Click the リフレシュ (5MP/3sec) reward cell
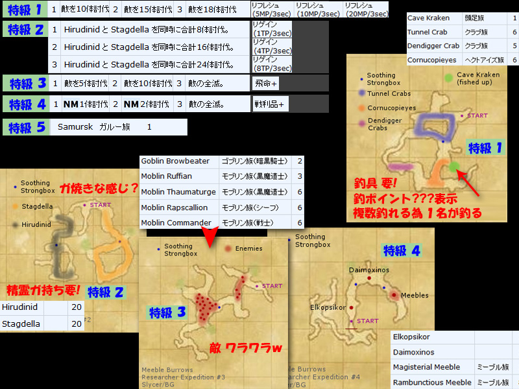This screenshot has height=389, width=519. pyautogui.click(x=271, y=10)
